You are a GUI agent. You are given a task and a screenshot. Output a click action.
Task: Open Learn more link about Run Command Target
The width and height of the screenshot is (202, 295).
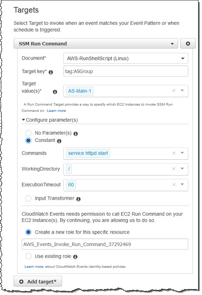pyautogui.click(x=56, y=111)
